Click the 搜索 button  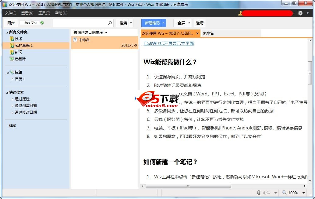click(123, 23)
